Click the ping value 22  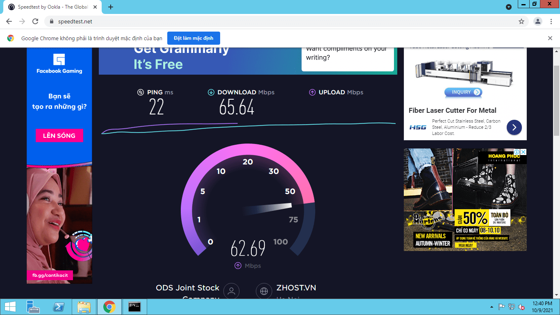[157, 107]
